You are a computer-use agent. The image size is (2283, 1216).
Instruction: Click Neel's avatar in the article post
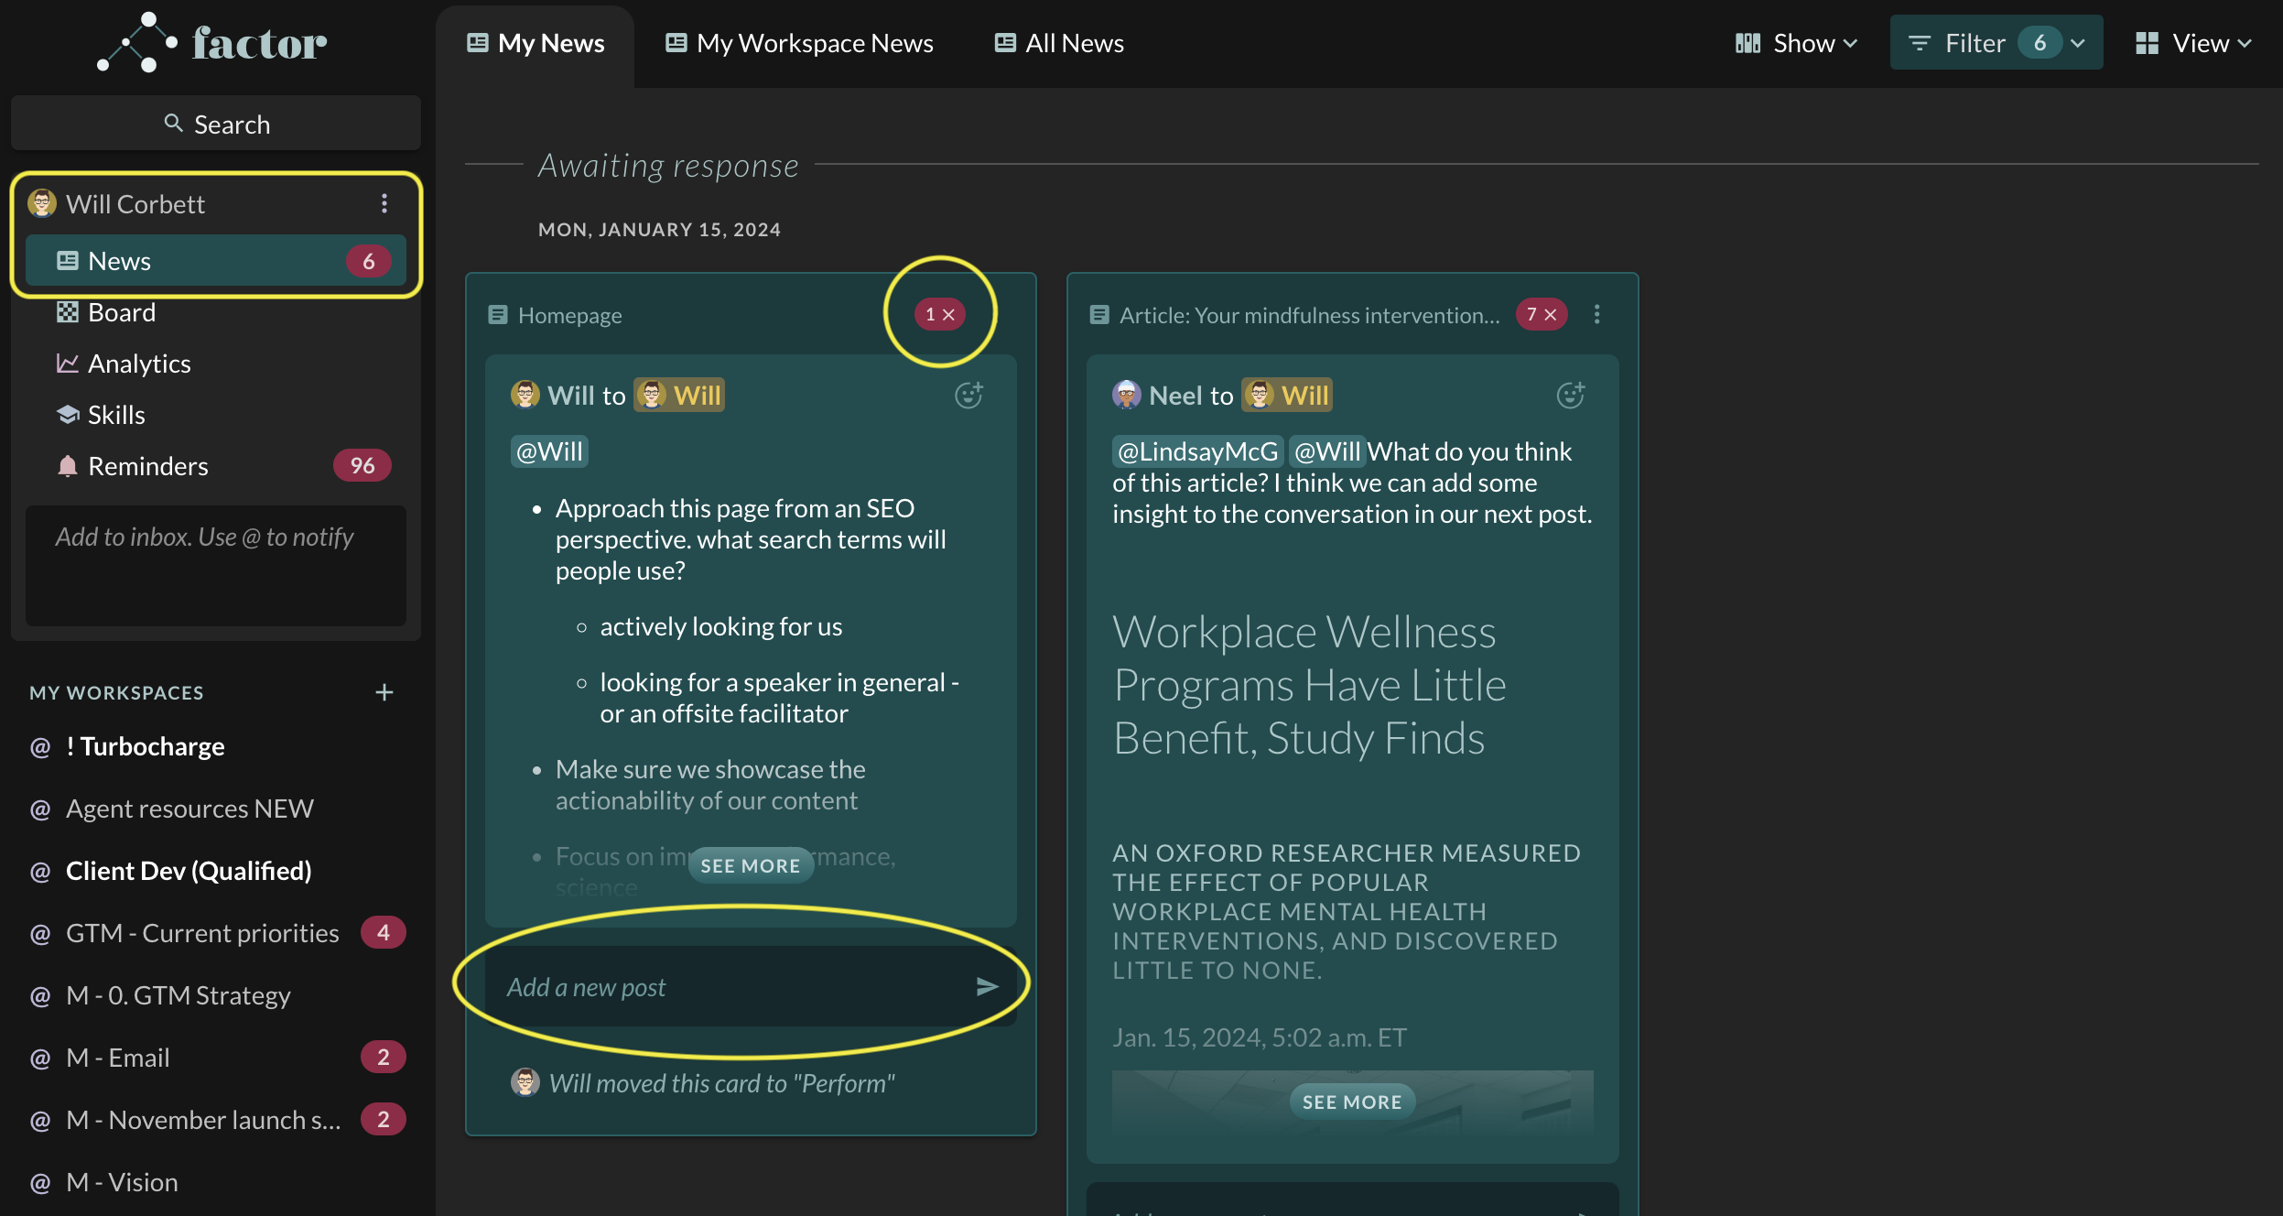coord(1127,395)
